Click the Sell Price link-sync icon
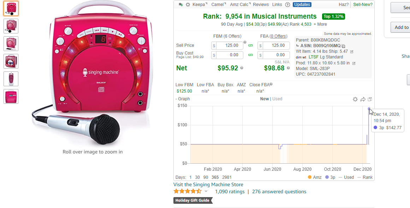This screenshot has width=410, height=208. click(x=250, y=45)
